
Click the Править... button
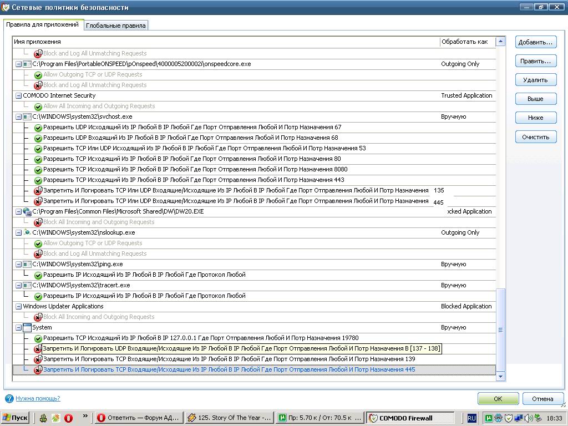pos(535,61)
